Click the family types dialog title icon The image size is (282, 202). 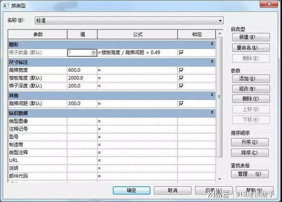coord(6,6)
